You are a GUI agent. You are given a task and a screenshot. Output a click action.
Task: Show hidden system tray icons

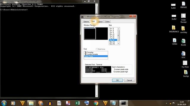click(x=166, y=103)
